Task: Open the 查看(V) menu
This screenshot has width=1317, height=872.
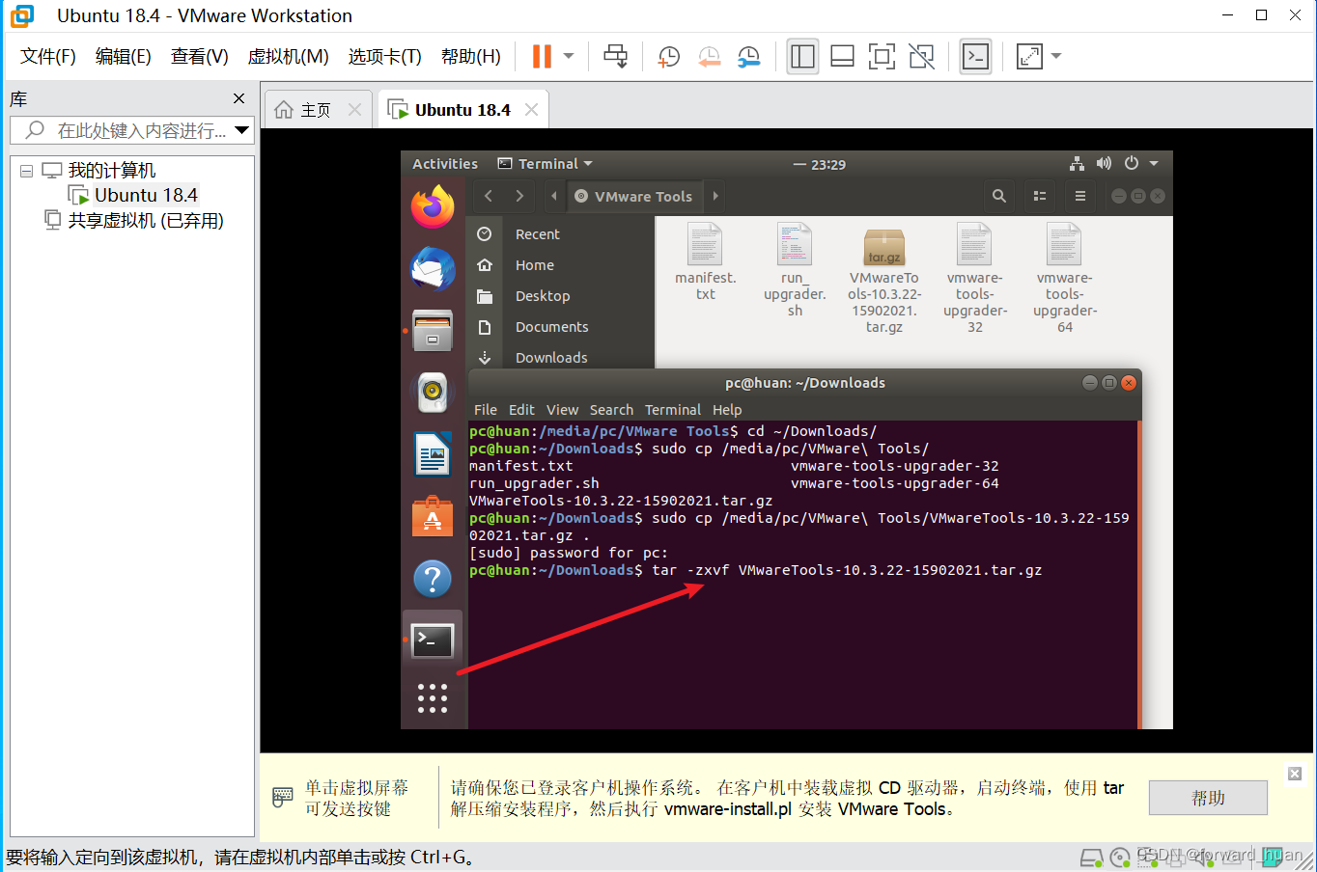Action: [199, 56]
